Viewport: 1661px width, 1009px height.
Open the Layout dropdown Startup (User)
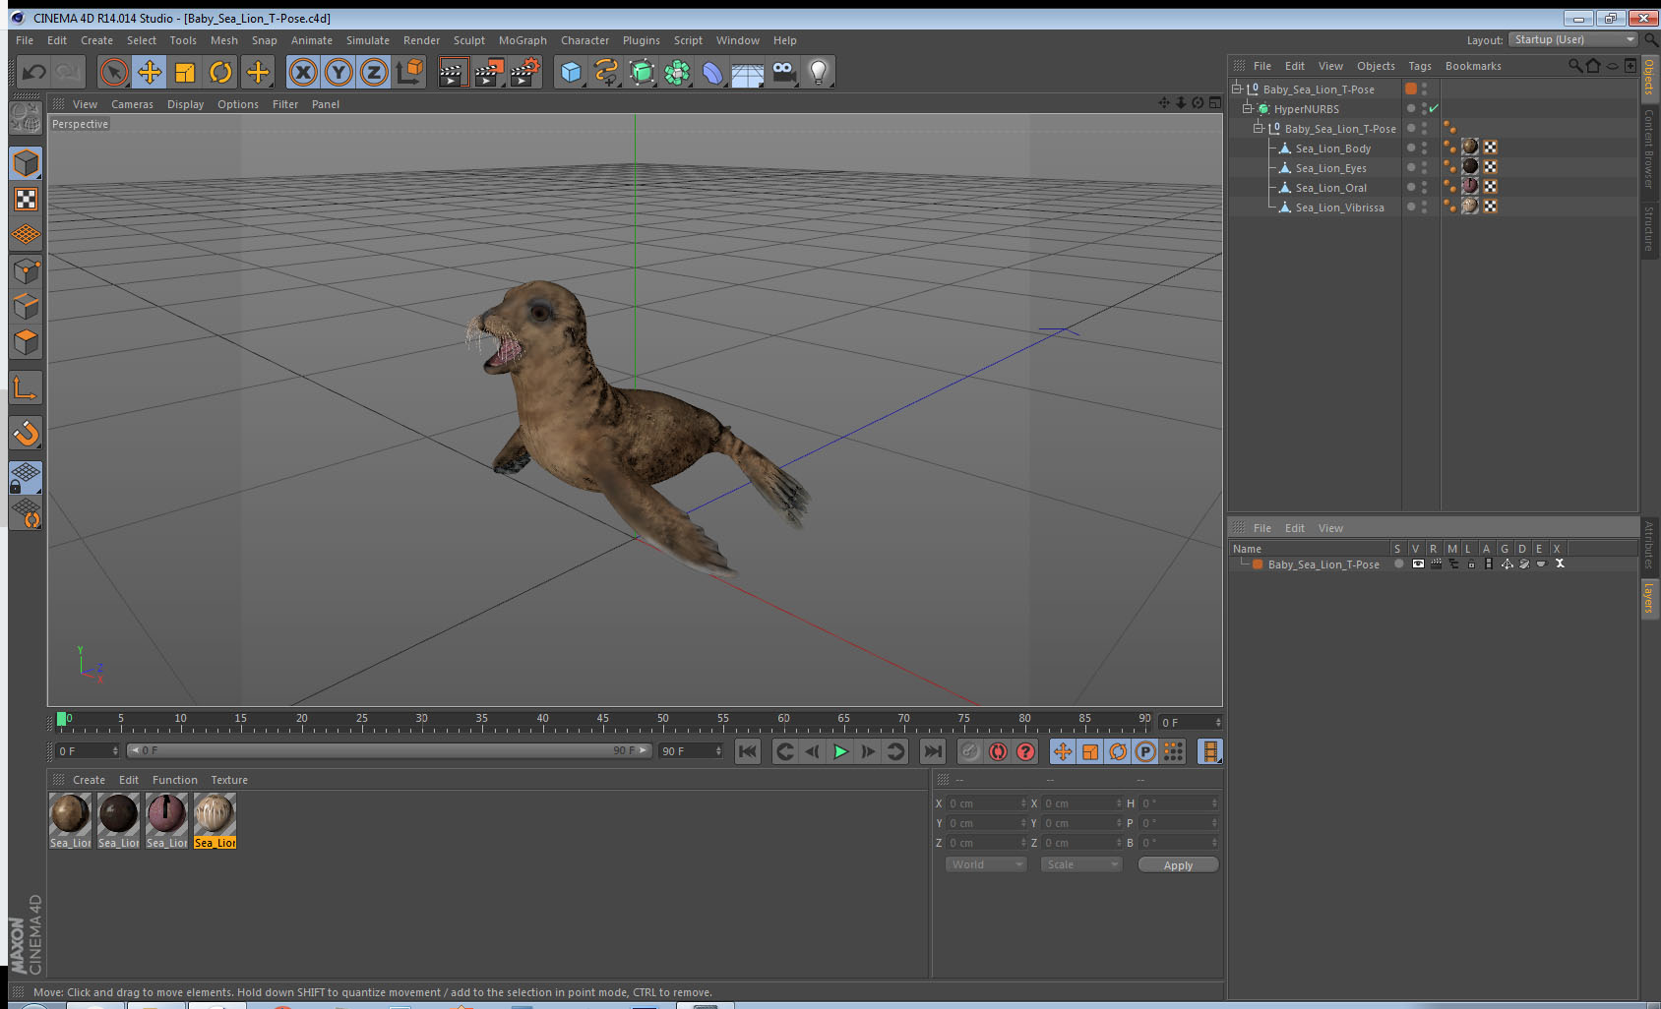(x=1572, y=39)
